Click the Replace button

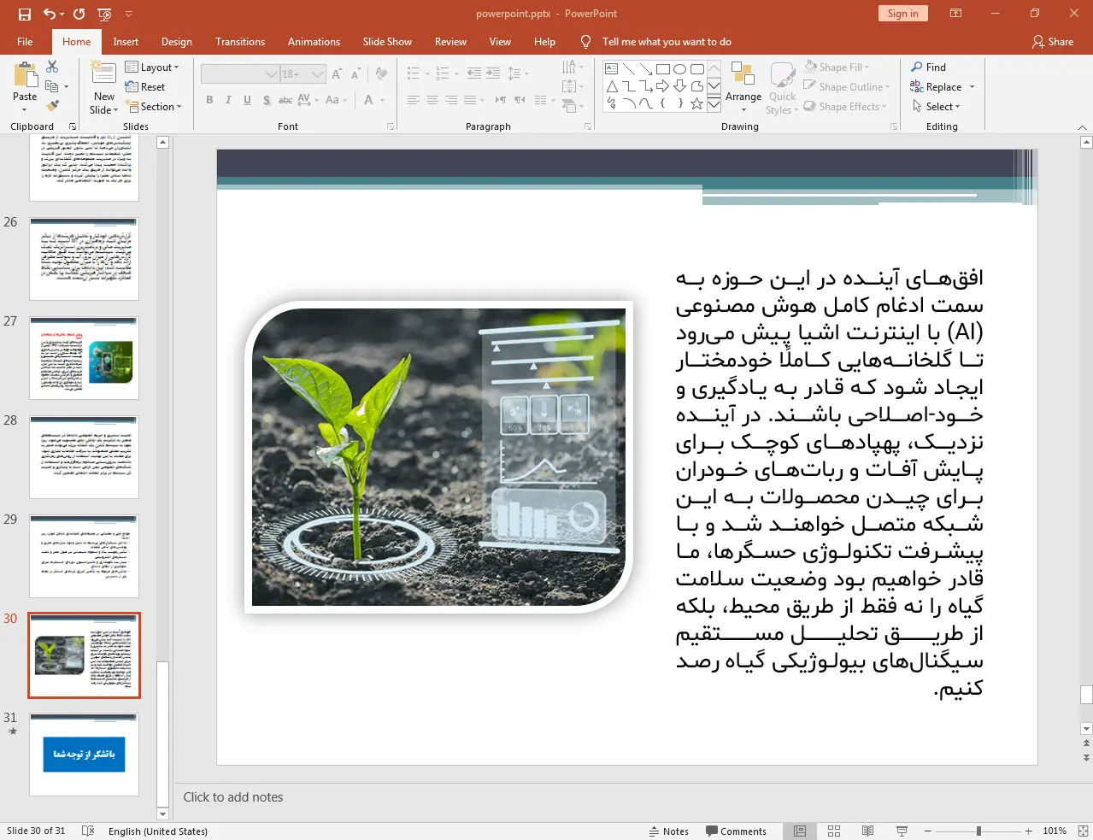(x=942, y=87)
